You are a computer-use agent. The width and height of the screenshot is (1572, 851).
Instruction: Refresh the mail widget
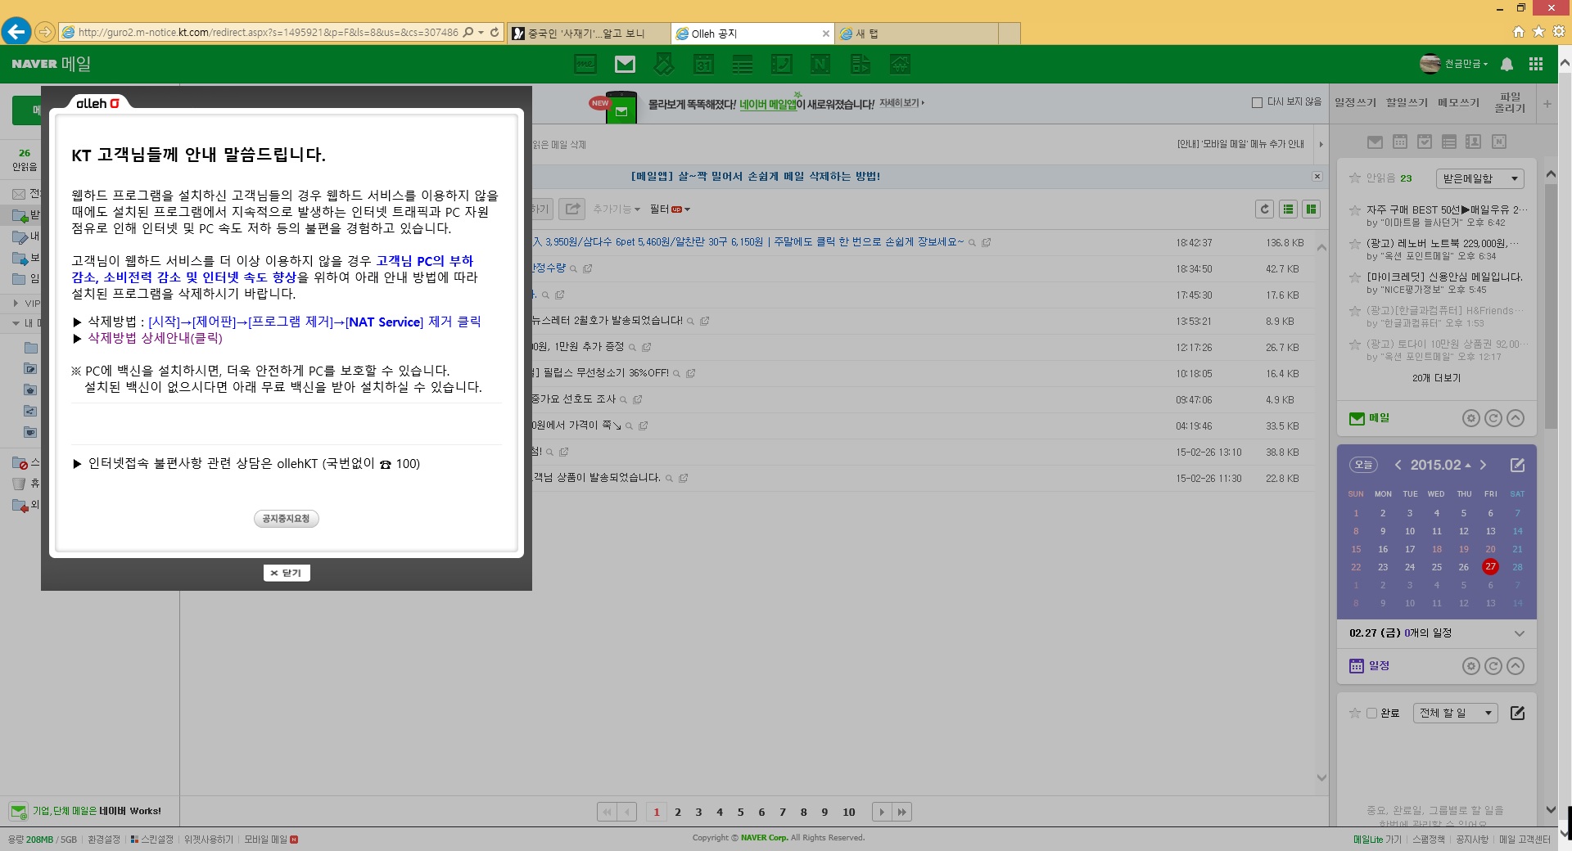tap(1493, 418)
